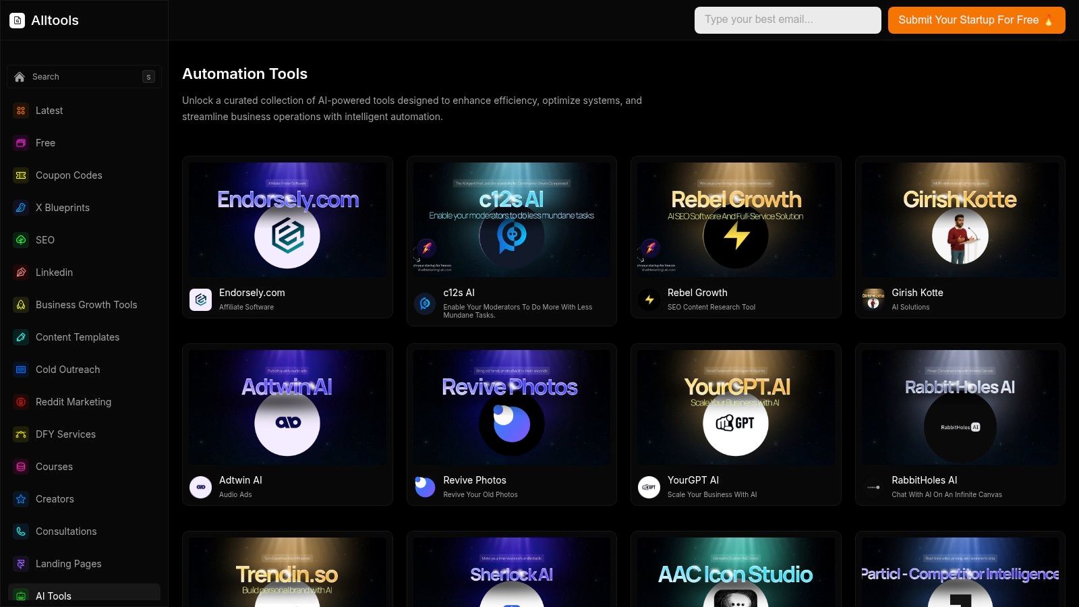
Task: Click the small Endorsely.com logo icon
Action: 200,299
